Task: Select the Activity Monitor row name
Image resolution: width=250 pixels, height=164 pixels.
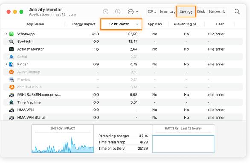Action: [x=30, y=49]
